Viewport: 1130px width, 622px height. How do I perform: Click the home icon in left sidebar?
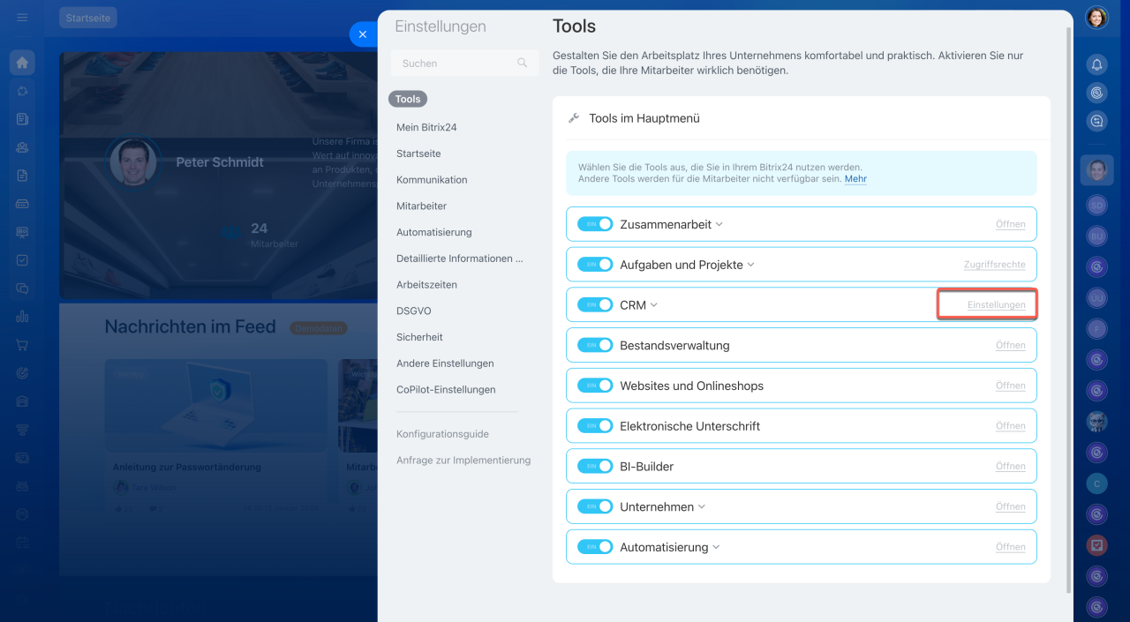pyautogui.click(x=22, y=63)
